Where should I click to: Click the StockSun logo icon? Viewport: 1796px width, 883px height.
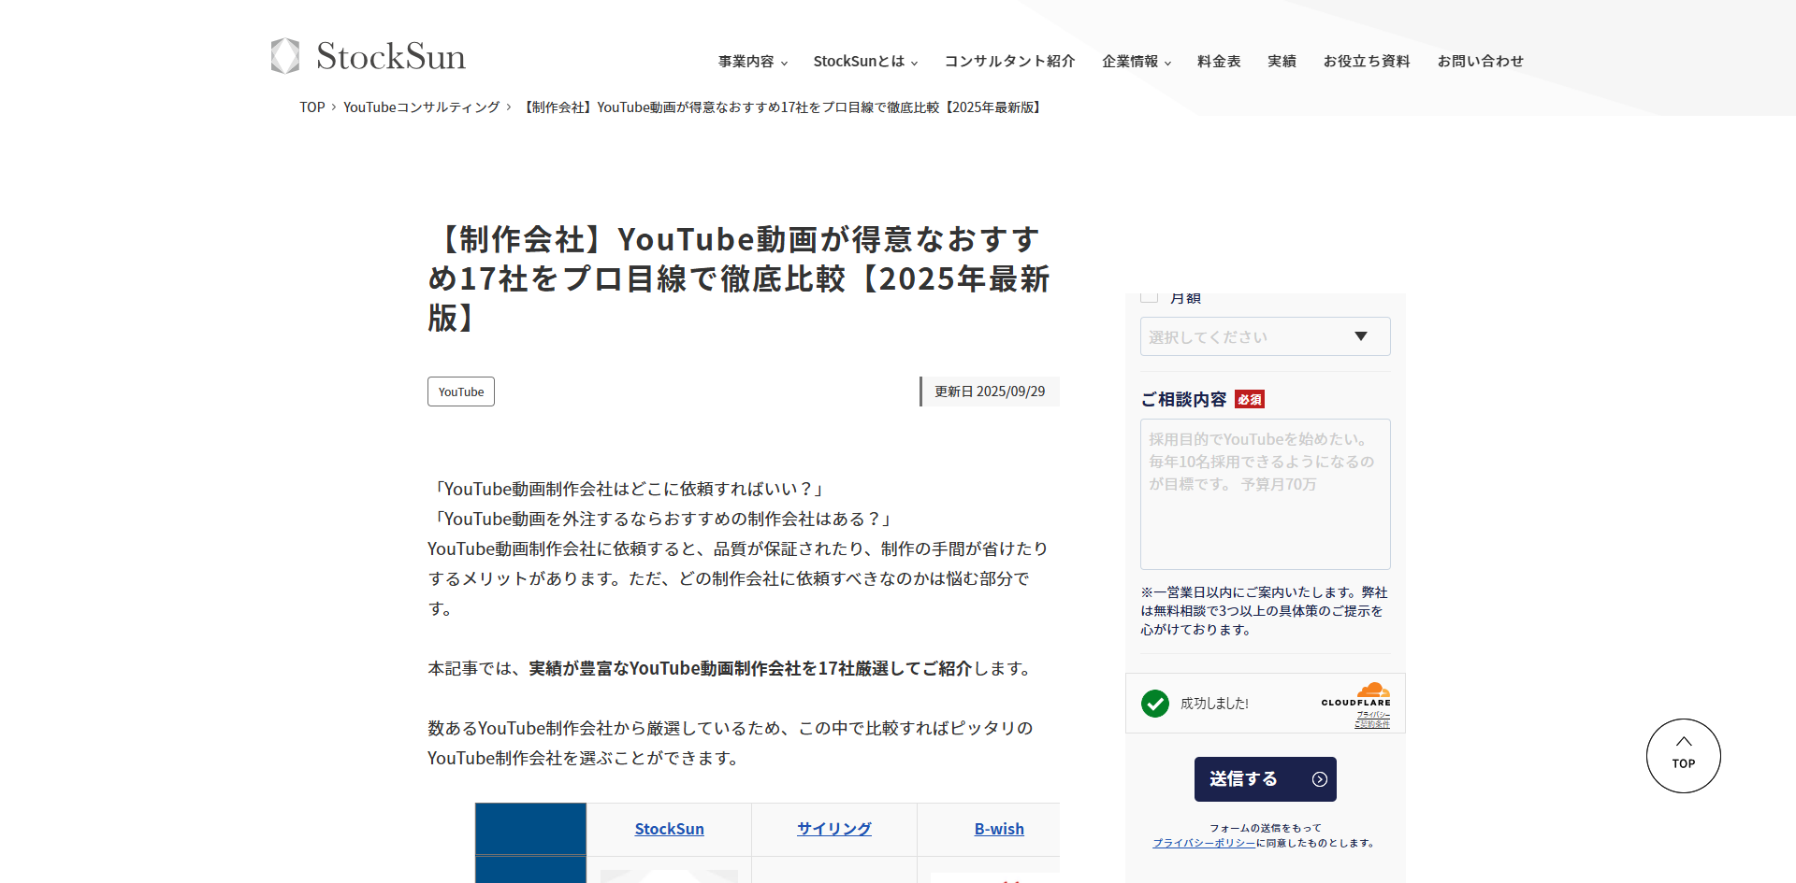(x=285, y=56)
